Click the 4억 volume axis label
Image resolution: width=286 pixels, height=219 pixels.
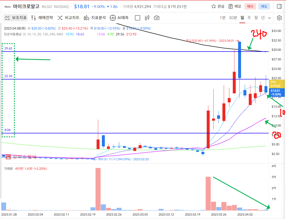(274, 166)
